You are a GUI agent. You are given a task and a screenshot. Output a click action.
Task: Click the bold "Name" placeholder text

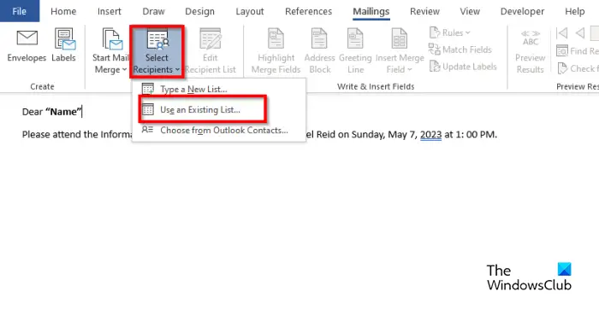(63, 112)
